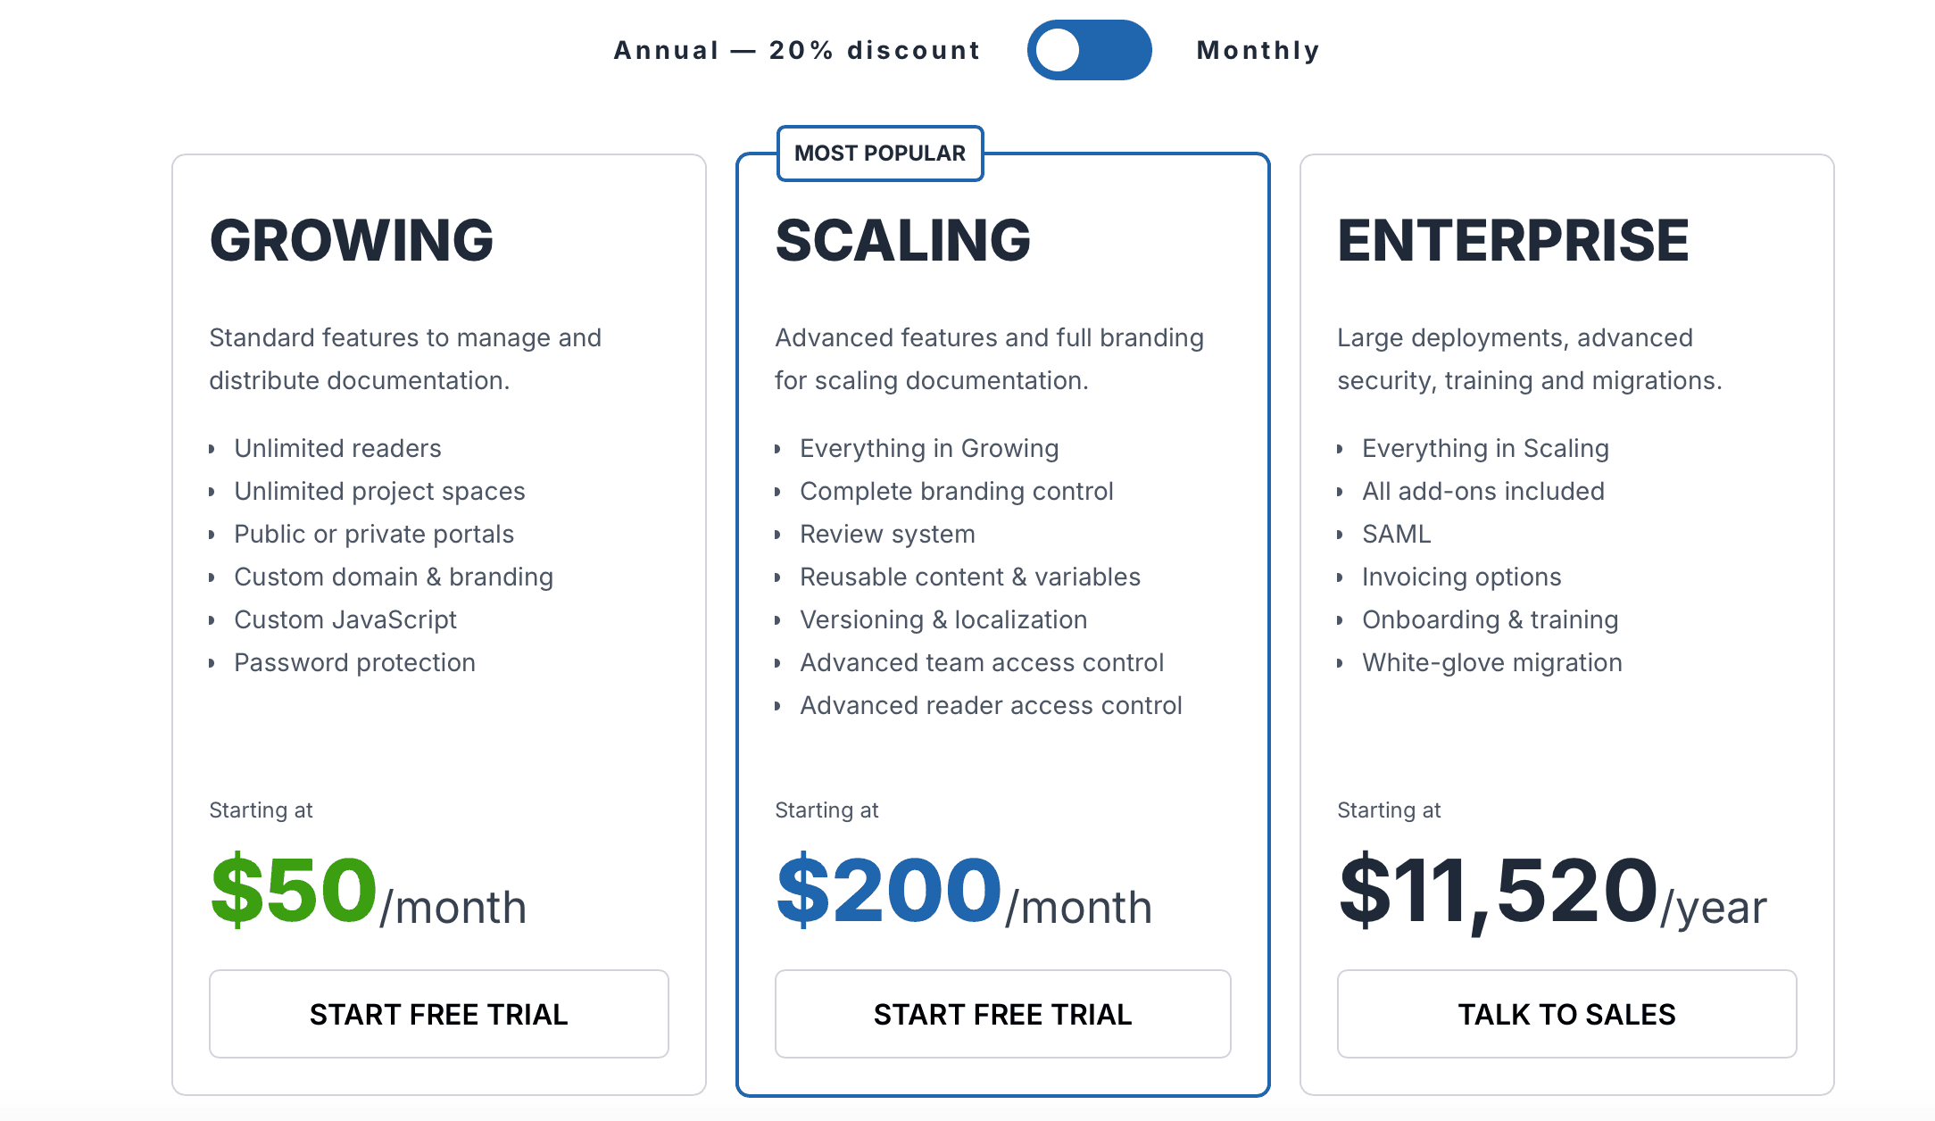1935x1121 pixels.
Task: Click Versioning & localization feature
Action: tap(943, 619)
